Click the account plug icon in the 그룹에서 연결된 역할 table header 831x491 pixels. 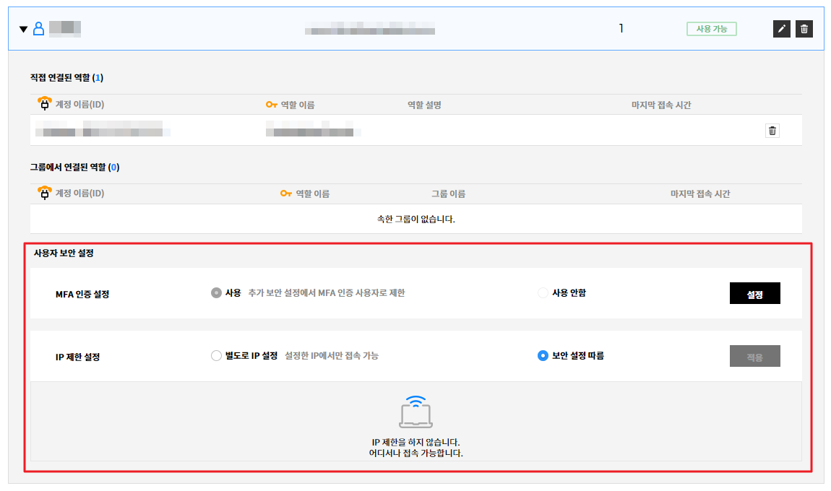point(45,193)
